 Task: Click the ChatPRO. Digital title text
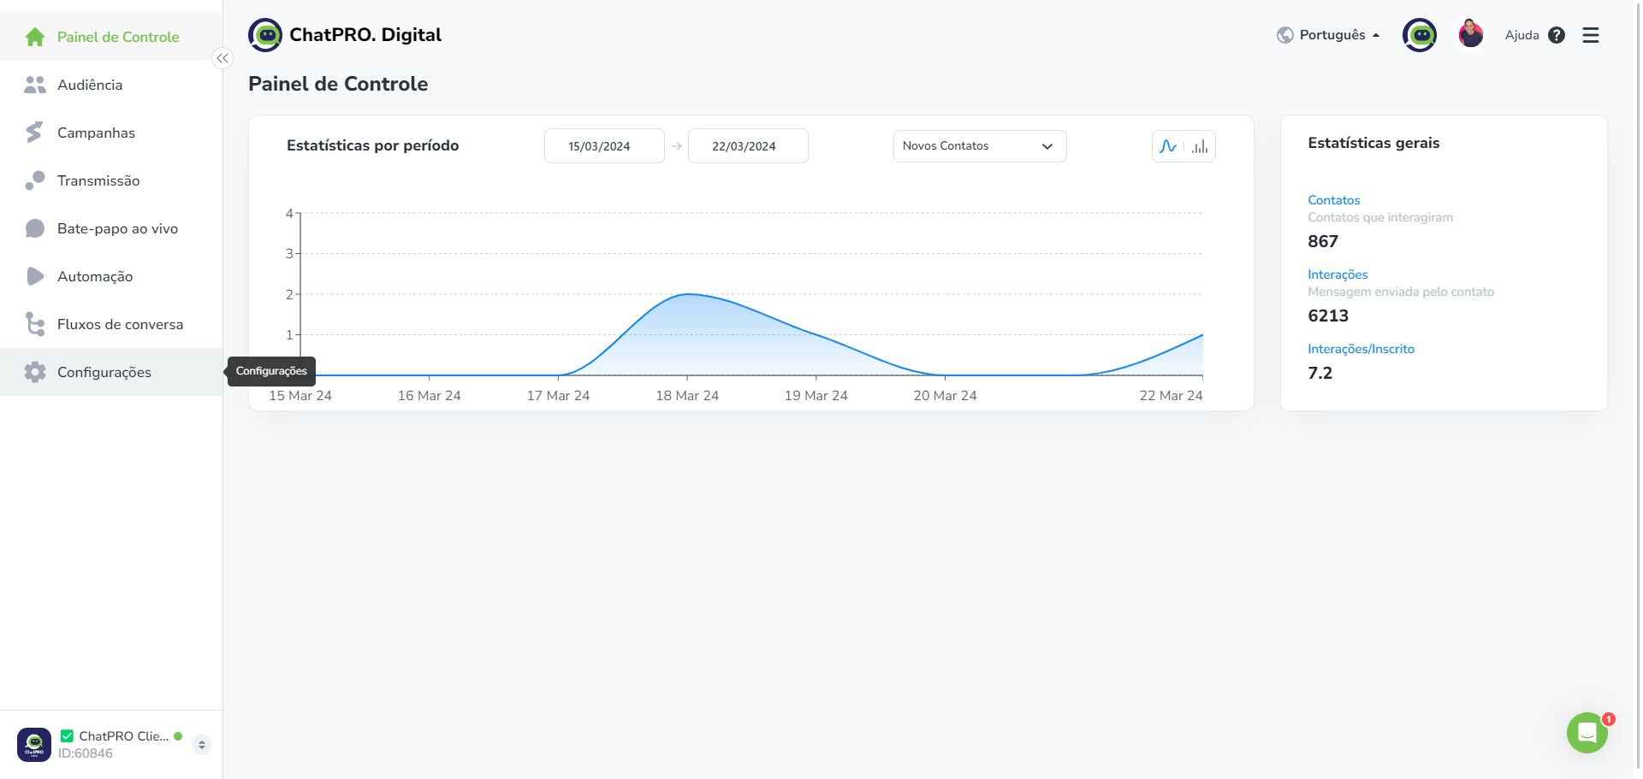pyautogui.click(x=365, y=35)
